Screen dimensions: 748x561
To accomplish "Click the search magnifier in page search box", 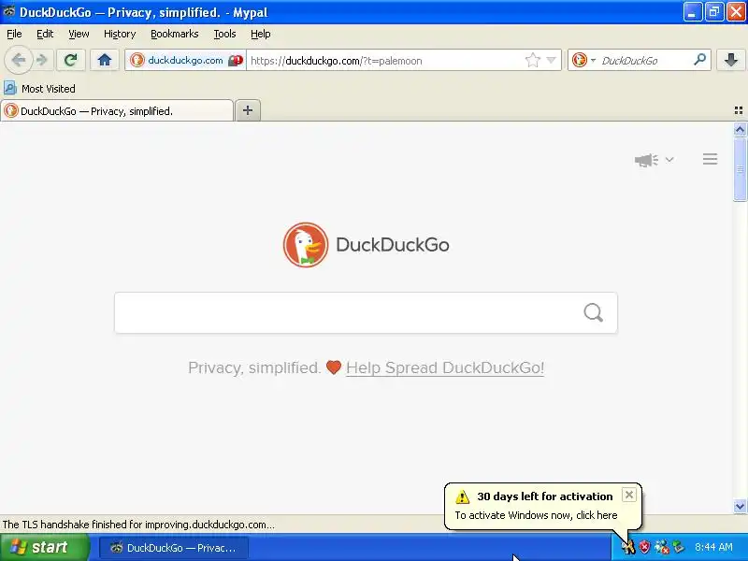I will click(593, 313).
